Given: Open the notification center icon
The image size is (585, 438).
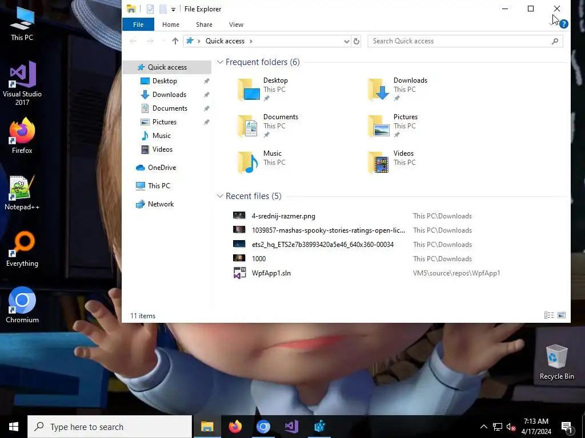Looking at the screenshot, I should click(x=567, y=427).
